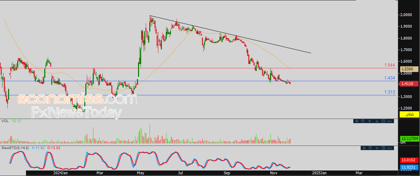Click the 1.4110 current price tag
This screenshot has width=420, height=176.
(409, 83)
